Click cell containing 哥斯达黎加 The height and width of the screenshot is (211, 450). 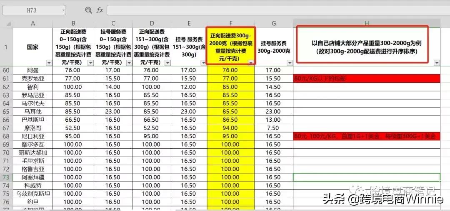32,153
